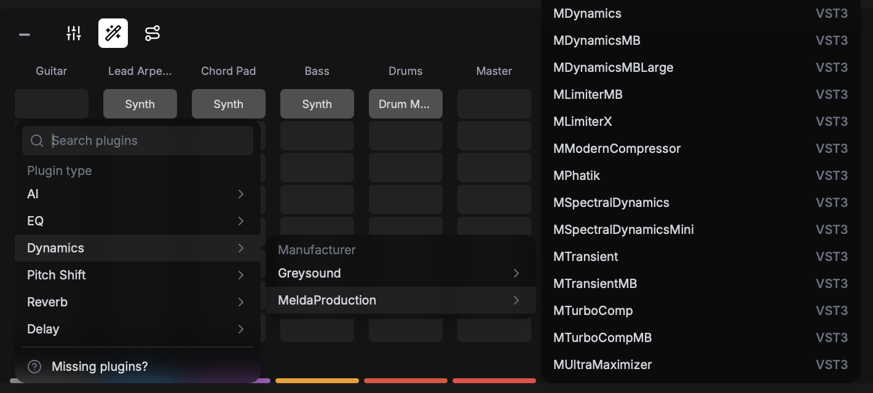Choose MeldaProduction manufacturer
Image resolution: width=873 pixels, height=393 pixels.
401,300
